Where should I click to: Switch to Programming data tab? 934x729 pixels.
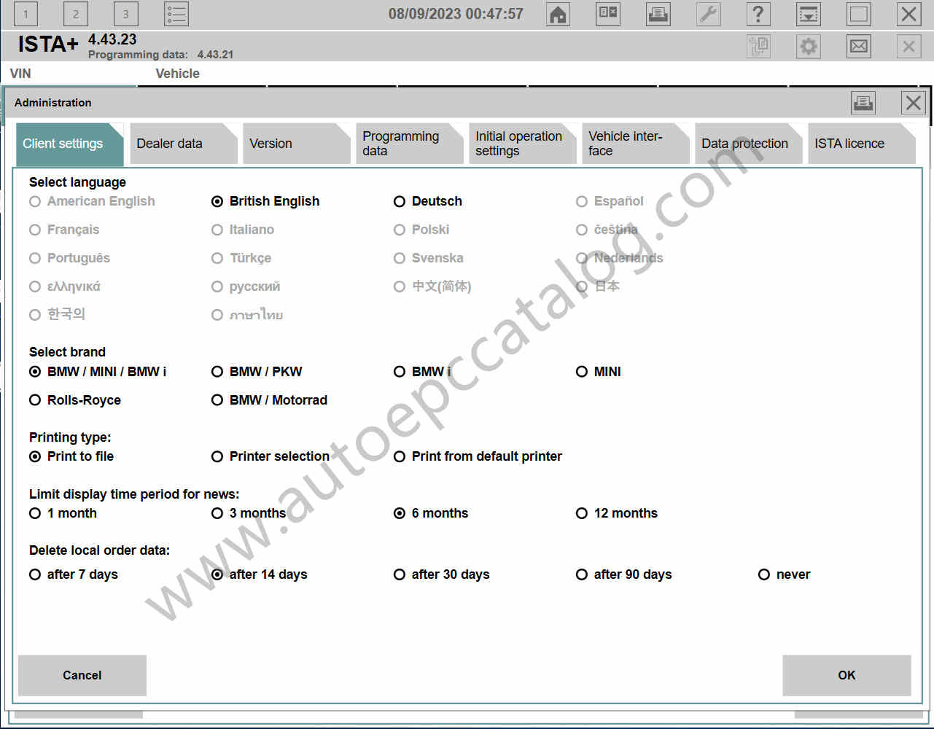coord(409,144)
